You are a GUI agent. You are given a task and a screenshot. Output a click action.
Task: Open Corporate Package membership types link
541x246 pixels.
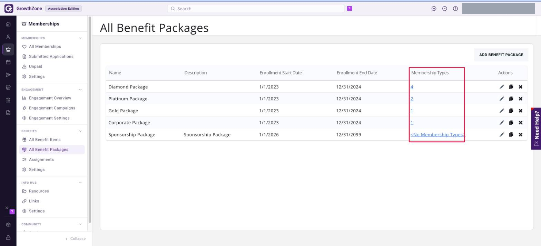pyautogui.click(x=412, y=123)
